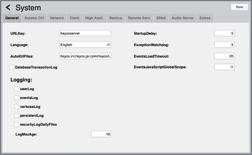Switch to the Clock tab

tap(75, 18)
